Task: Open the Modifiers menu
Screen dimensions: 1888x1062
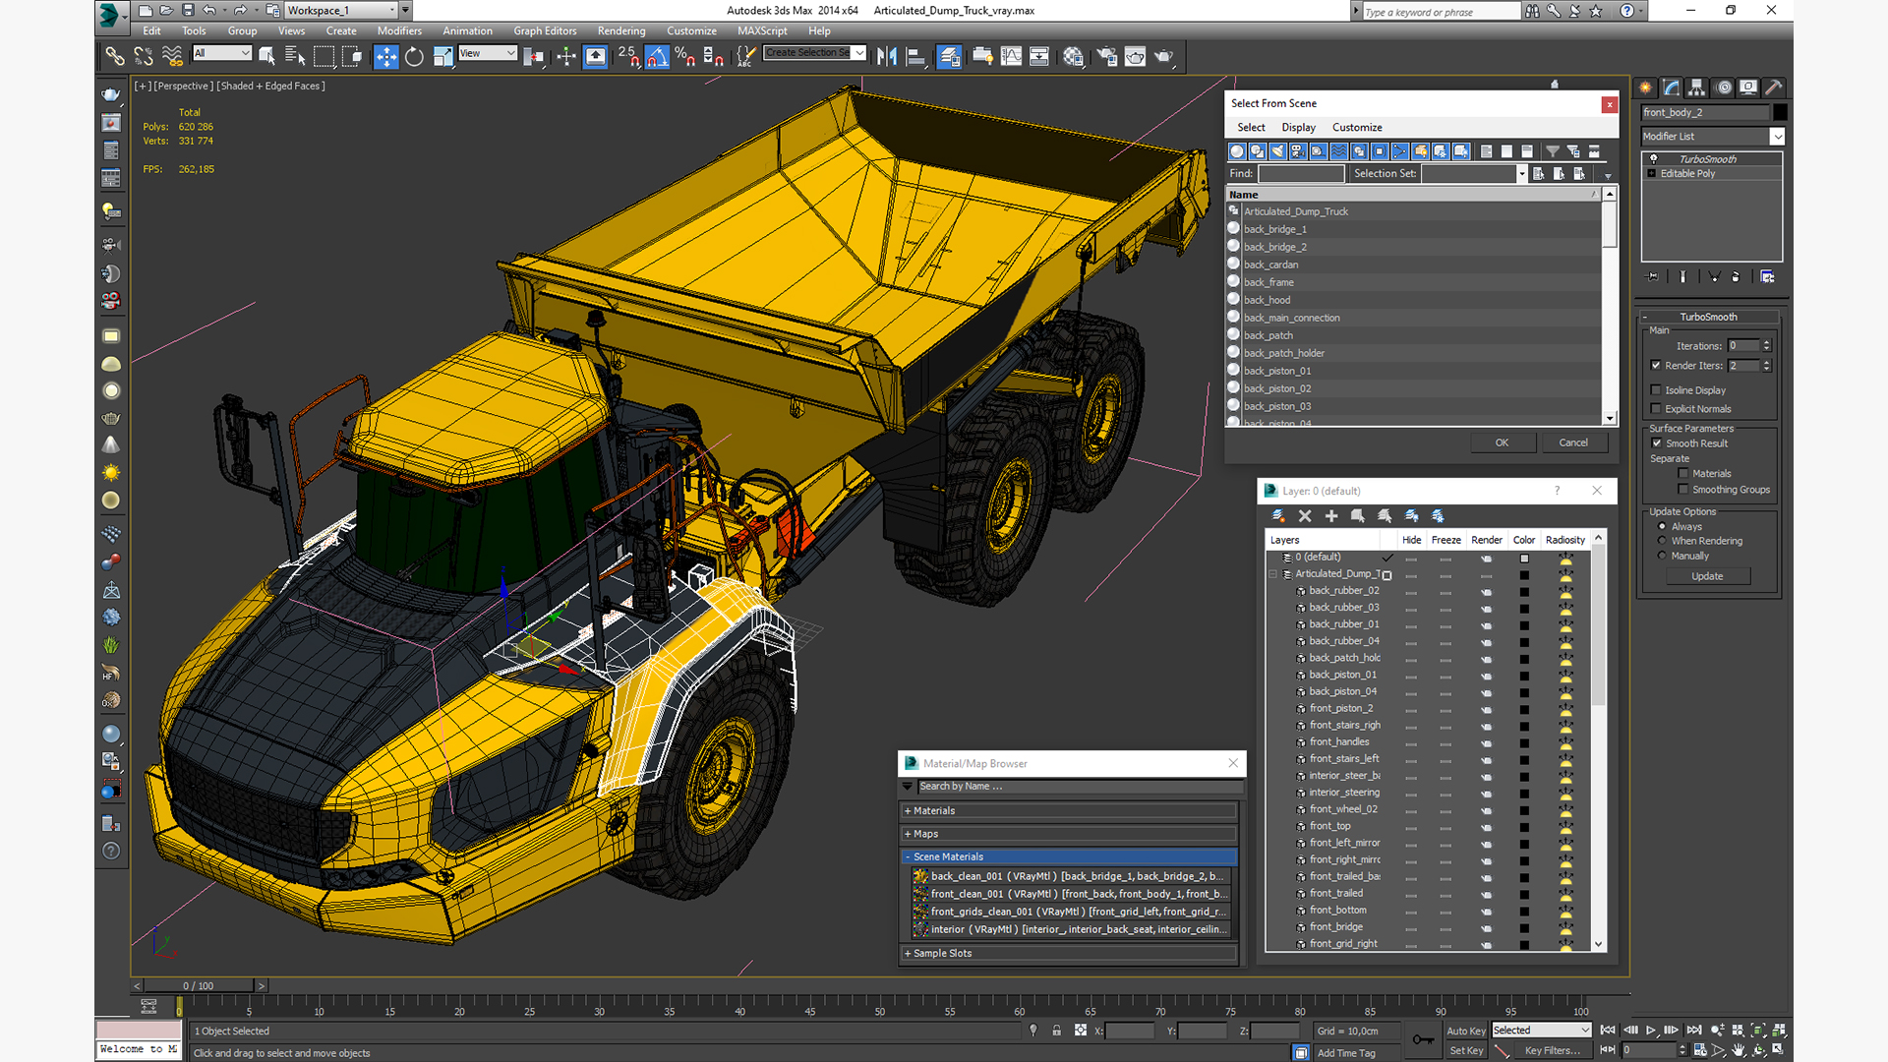Action: click(399, 31)
